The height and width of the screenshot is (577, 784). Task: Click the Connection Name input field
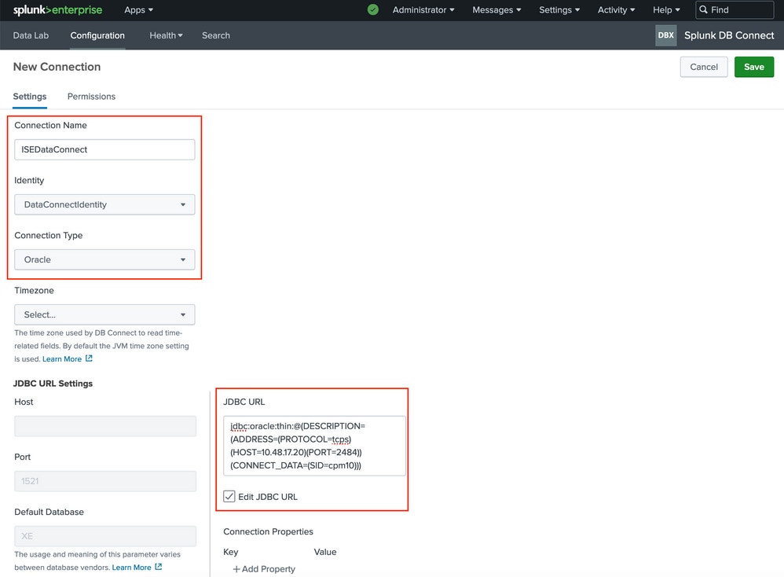pyautogui.click(x=104, y=149)
